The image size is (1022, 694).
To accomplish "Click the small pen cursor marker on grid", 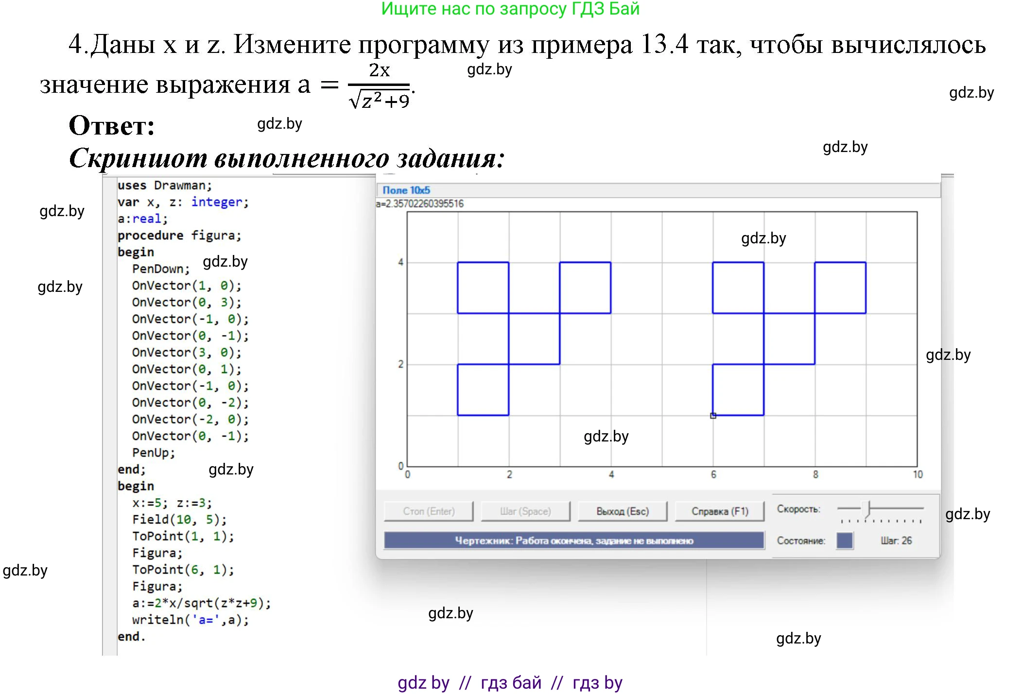I will click(713, 416).
